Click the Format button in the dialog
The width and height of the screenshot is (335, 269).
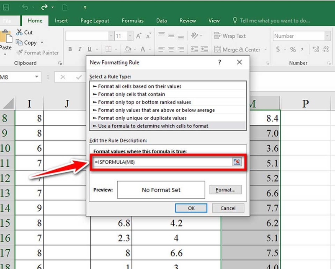tap(225, 189)
